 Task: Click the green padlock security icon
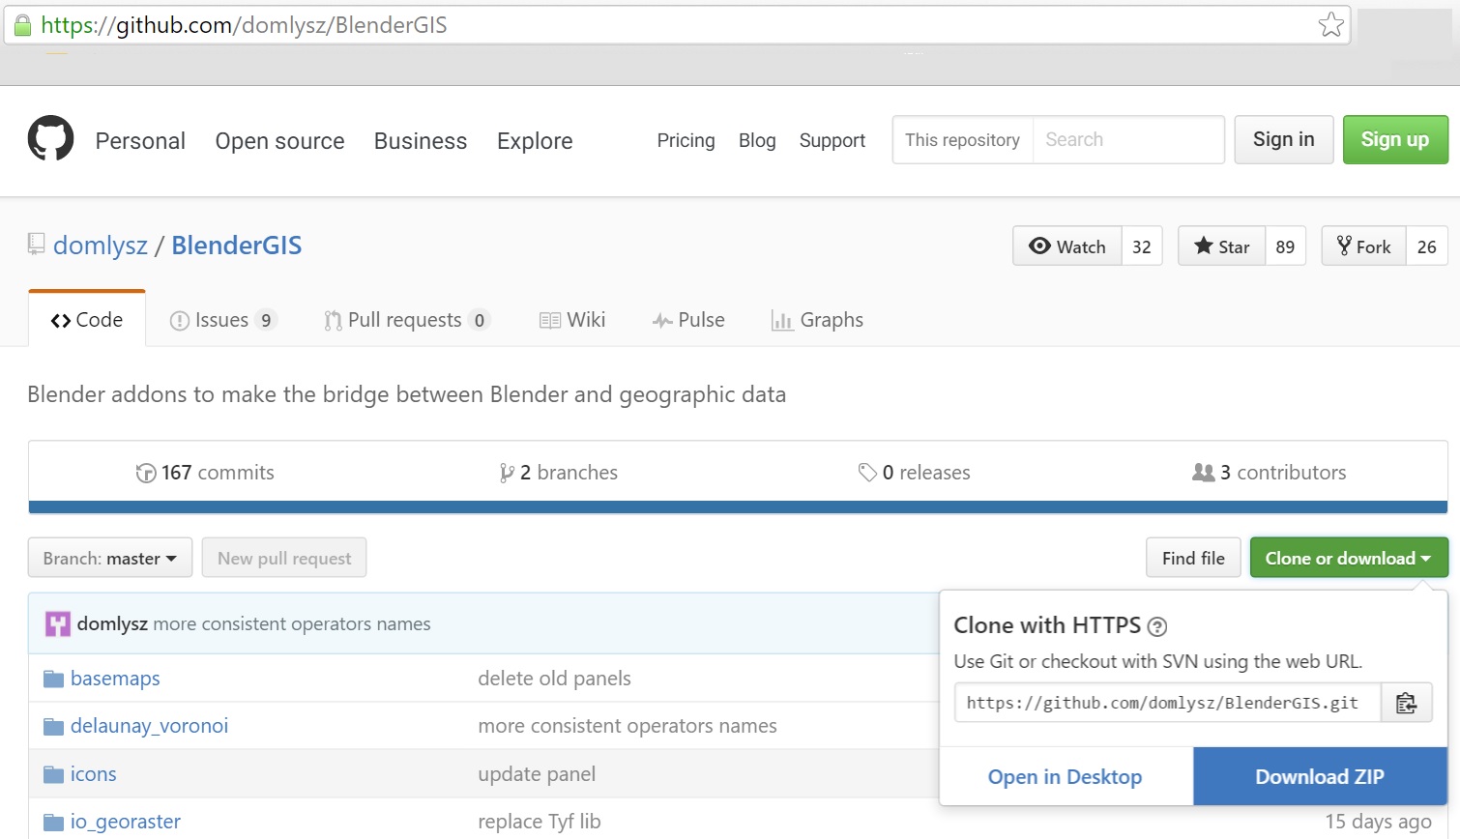pyautogui.click(x=22, y=25)
